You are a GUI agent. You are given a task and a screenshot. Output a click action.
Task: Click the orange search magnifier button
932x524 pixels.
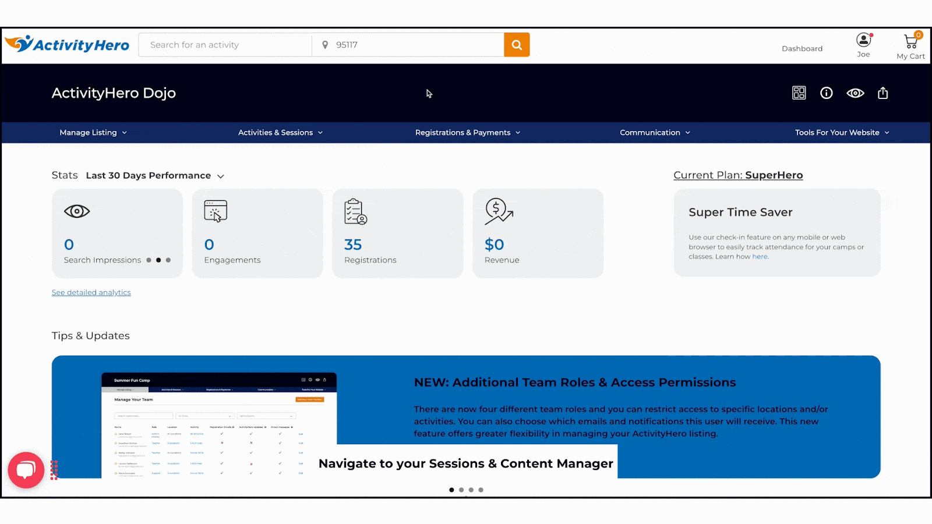coord(517,45)
